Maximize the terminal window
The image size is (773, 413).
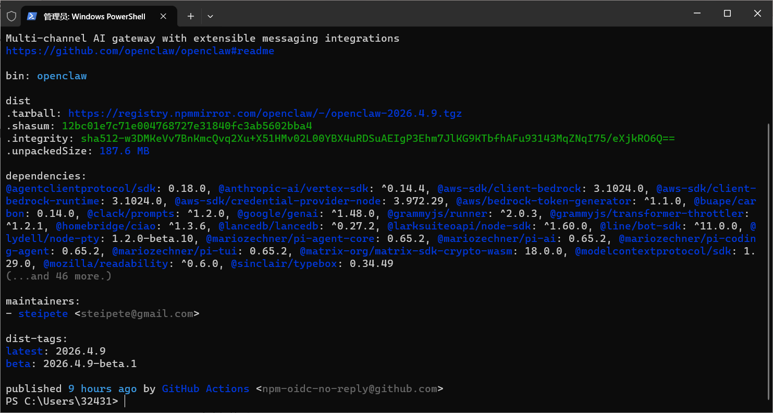point(727,14)
